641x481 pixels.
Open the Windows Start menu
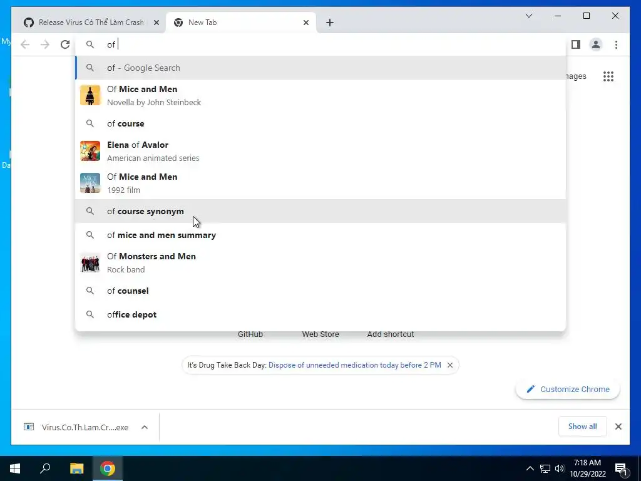click(x=15, y=468)
